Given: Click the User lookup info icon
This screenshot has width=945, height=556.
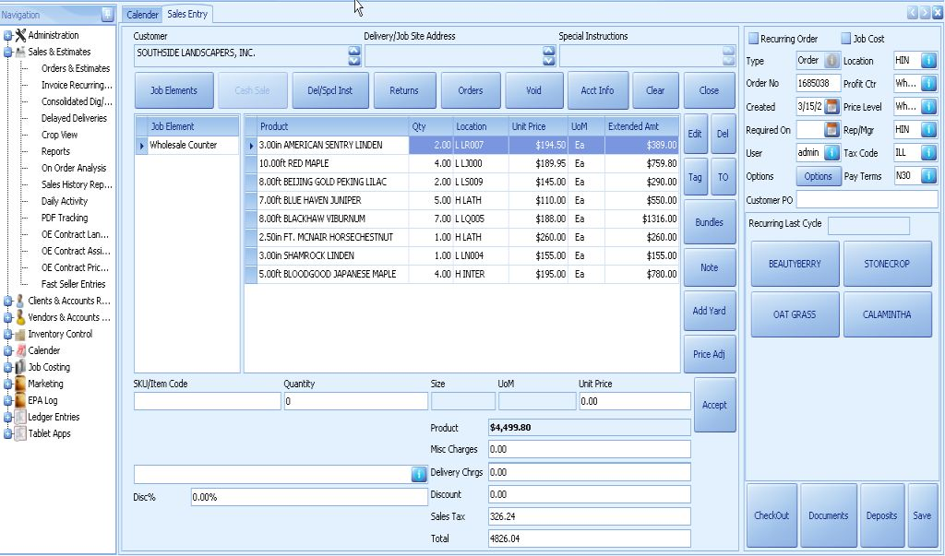Looking at the screenshot, I should tap(831, 153).
